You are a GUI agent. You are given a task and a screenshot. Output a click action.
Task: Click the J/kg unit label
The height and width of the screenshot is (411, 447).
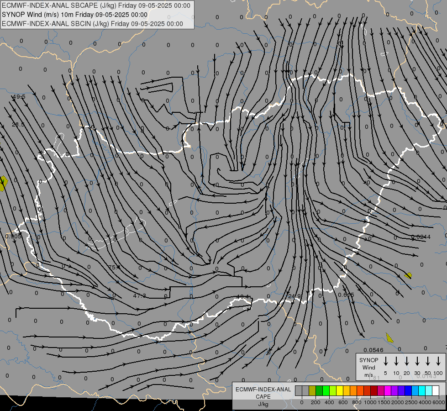263,404
